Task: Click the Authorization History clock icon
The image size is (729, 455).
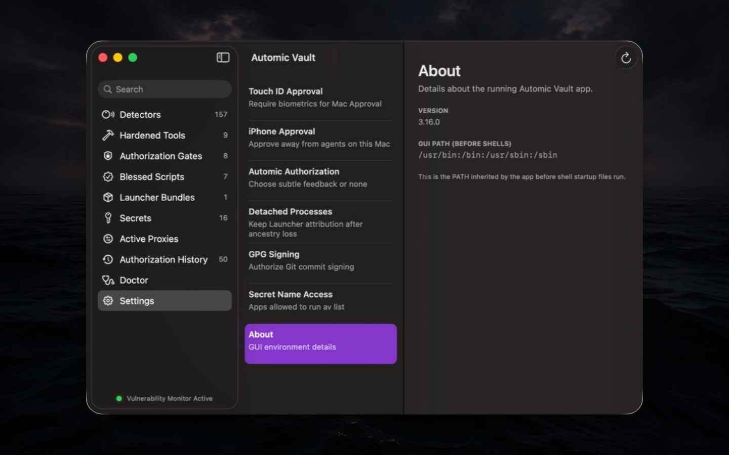Action: pyautogui.click(x=108, y=260)
